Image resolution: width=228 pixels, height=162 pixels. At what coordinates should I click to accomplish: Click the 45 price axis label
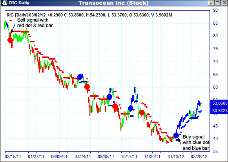pos(215,126)
